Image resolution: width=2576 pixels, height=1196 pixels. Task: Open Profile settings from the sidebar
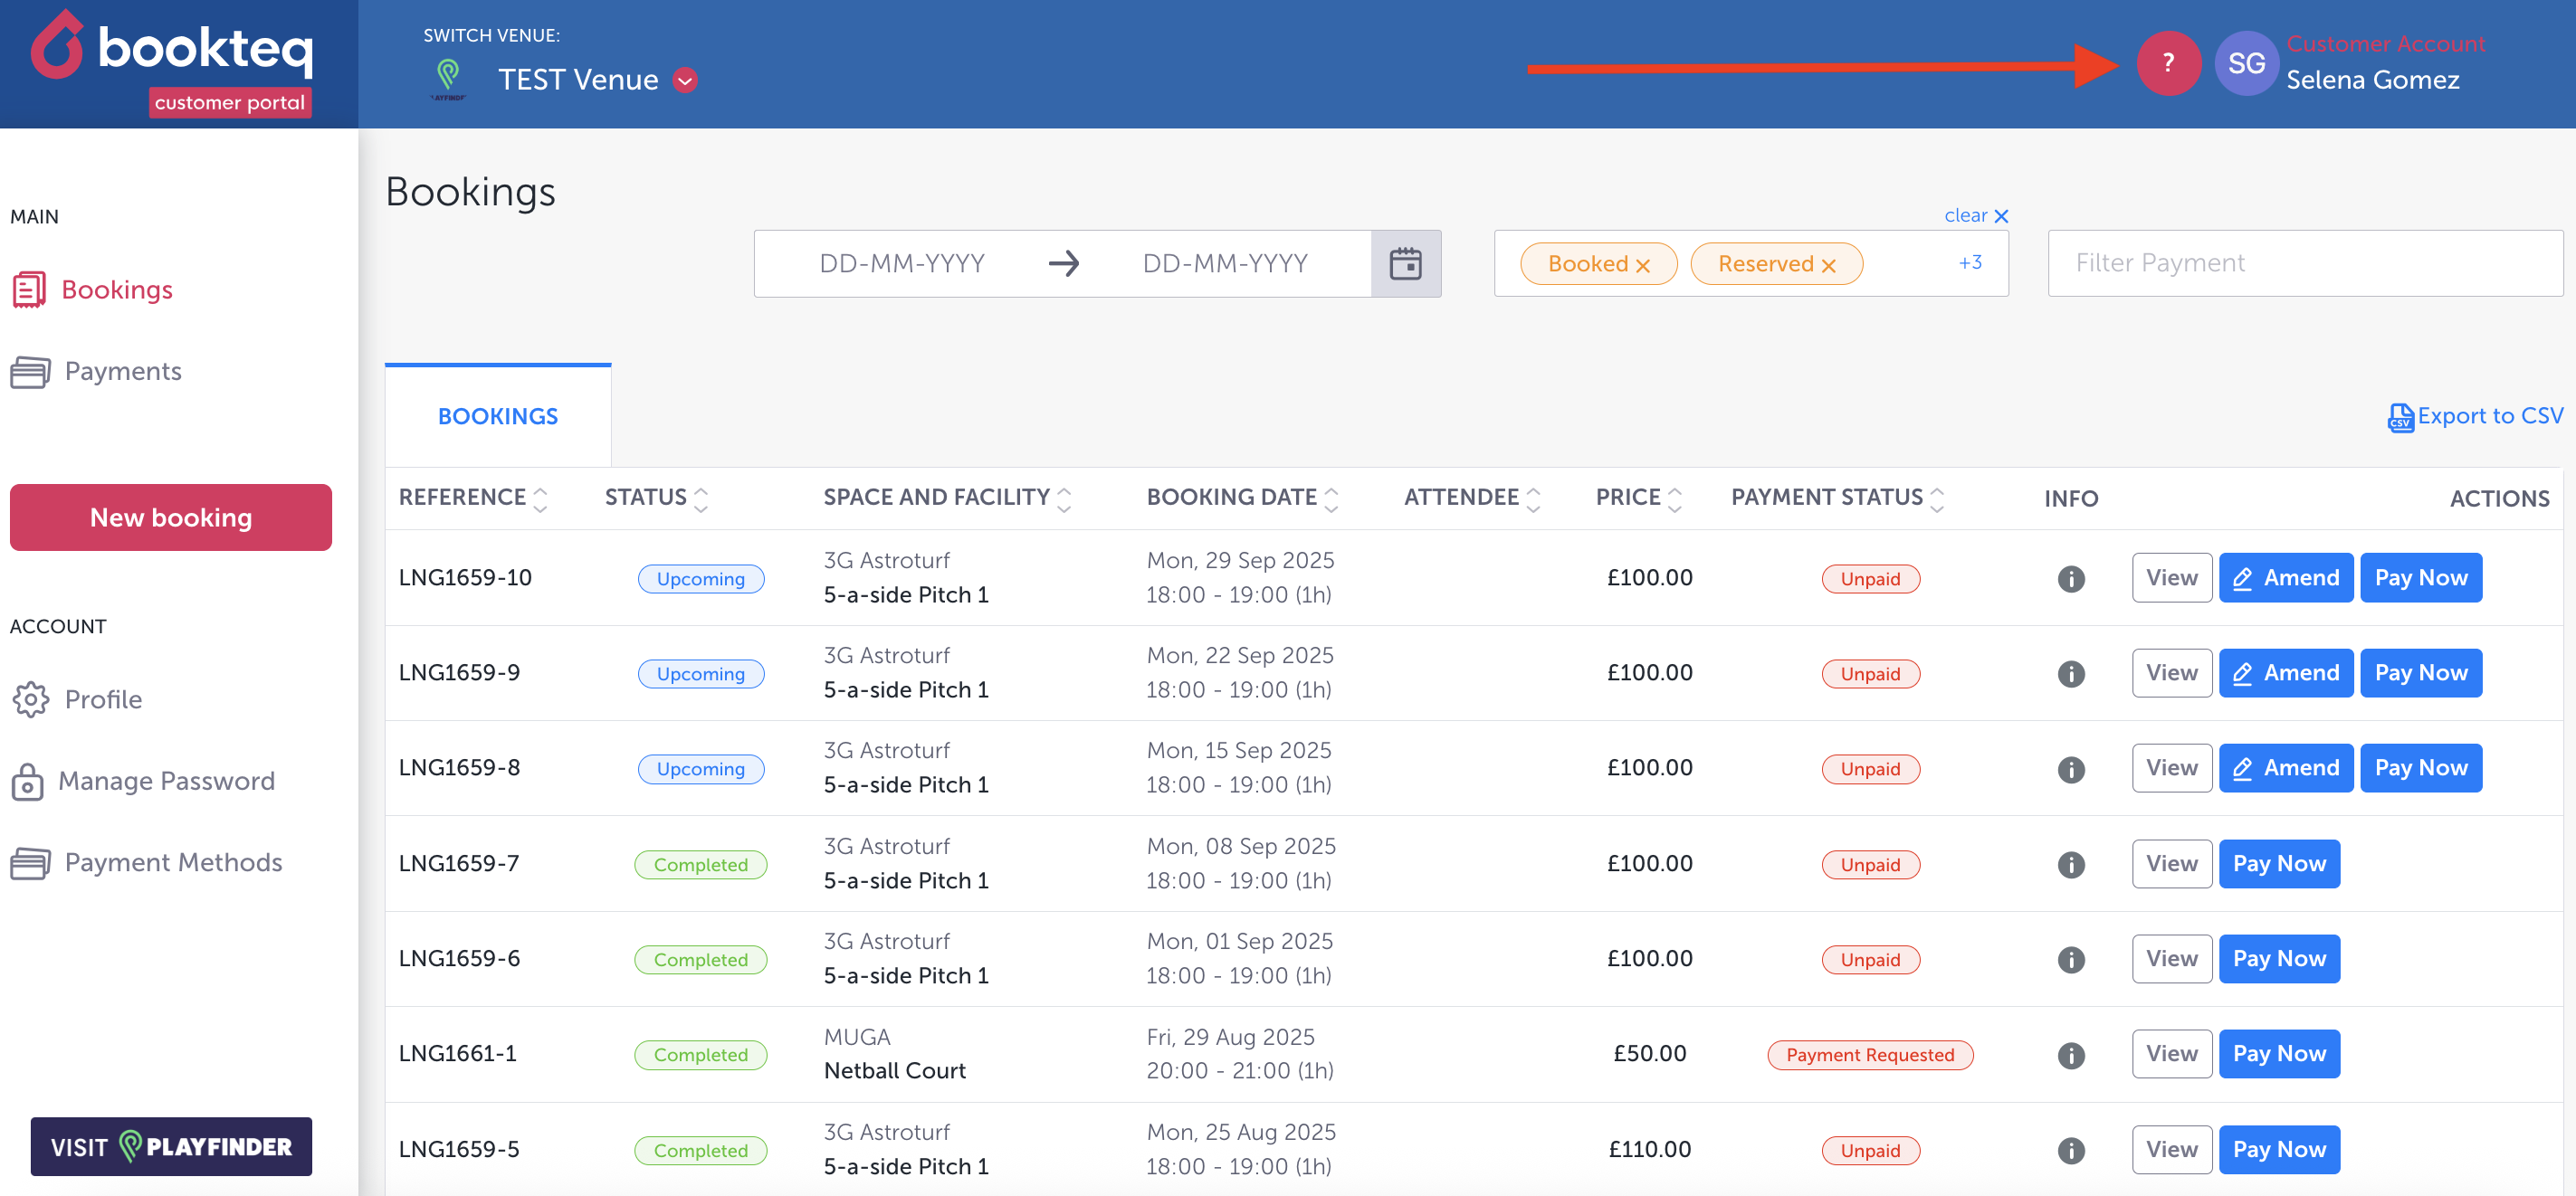(103, 699)
